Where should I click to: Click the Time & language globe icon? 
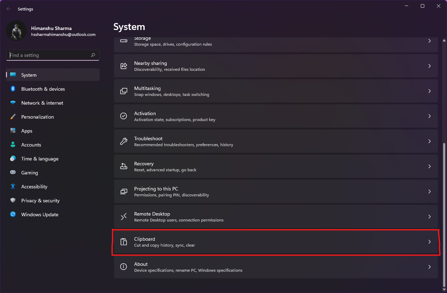pos(13,159)
